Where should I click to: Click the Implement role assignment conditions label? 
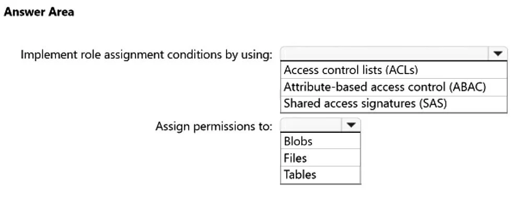pos(146,54)
